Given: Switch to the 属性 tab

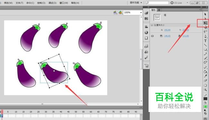Looking at the screenshot, I should click(x=153, y=10).
